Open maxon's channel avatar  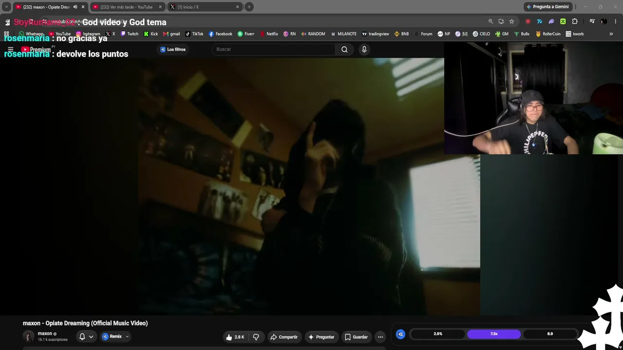click(x=29, y=336)
